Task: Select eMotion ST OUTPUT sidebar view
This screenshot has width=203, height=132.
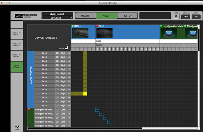Action: [x=17, y=56]
